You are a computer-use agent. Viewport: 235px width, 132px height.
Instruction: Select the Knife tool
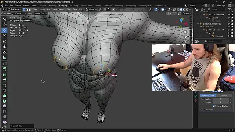(x=4, y=91)
